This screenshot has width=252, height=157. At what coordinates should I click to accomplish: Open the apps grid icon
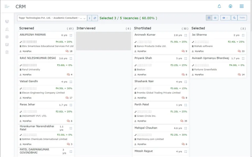tap(241, 6)
